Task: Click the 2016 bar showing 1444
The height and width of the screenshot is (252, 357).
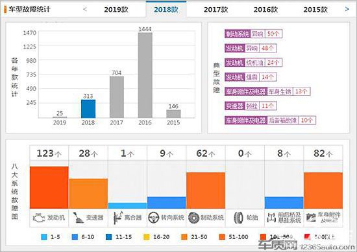Action: coord(145,75)
